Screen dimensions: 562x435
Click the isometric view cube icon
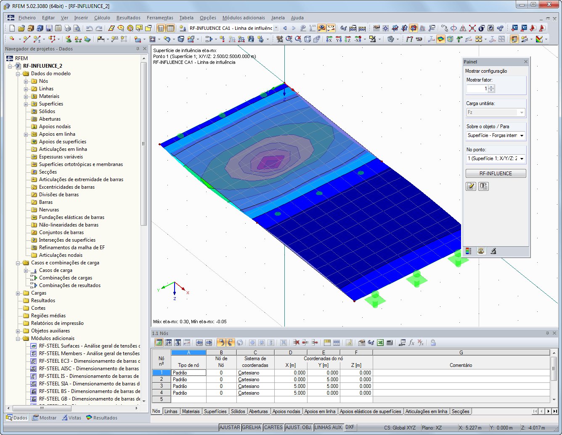[x=308, y=39]
